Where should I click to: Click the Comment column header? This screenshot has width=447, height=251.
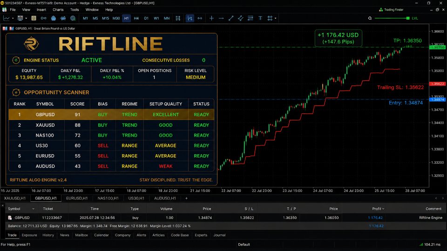click(433, 209)
